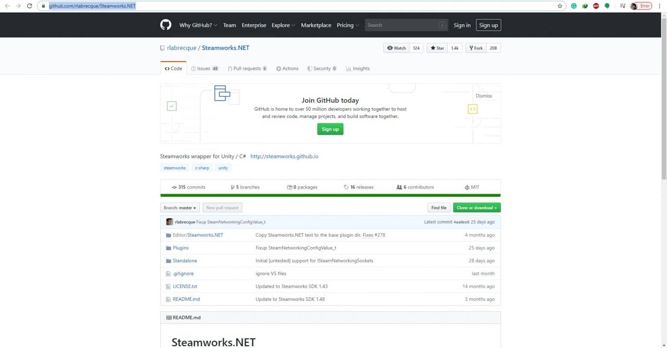Viewport: 667px width, 348px height.
Task: Switch to the Issues tab
Action: point(204,68)
